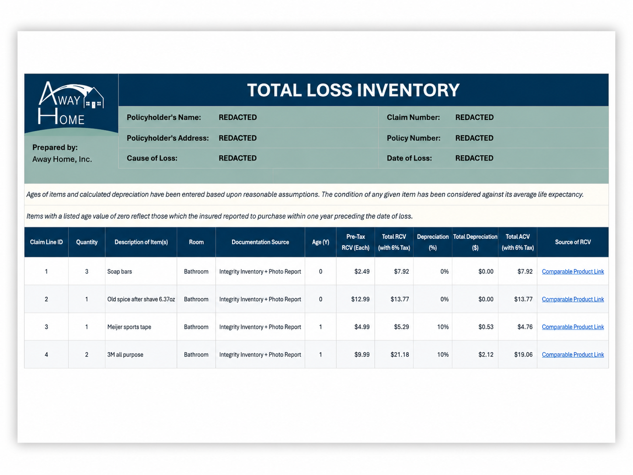Select quantity 3 in the Soap bars row
Screen dimensions: 633x475
tap(87, 272)
